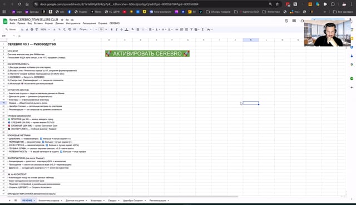Click the add-ons plus icon in side panel
356x205 pixels.
point(352,87)
